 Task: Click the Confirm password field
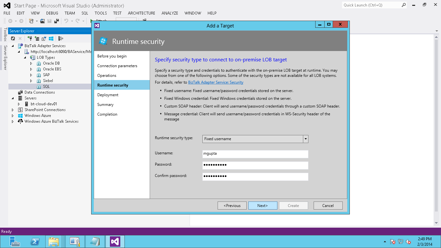(255, 177)
